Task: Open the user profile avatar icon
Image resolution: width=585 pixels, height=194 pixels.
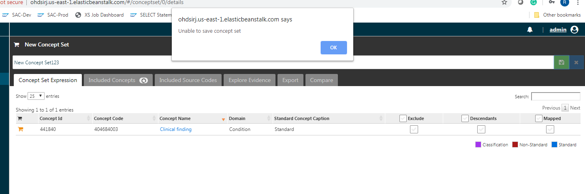Action: [x=574, y=30]
